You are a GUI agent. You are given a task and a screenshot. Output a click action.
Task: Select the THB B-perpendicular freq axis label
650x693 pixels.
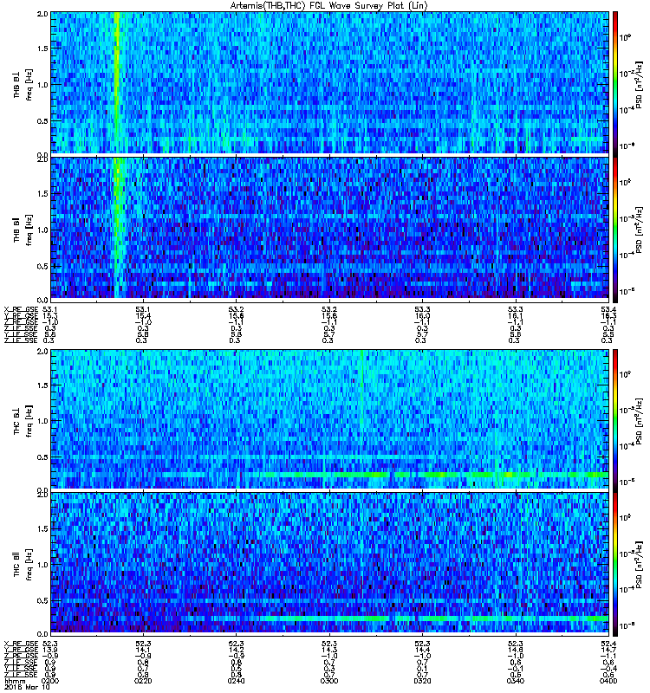(x=23, y=84)
